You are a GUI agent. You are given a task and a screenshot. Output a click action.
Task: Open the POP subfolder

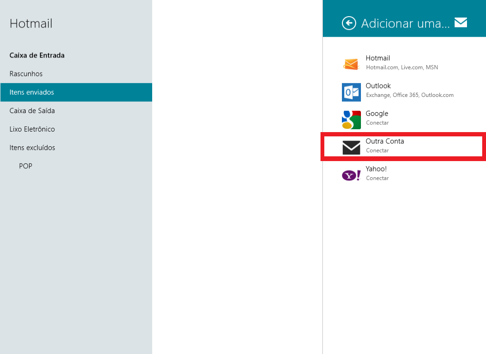(x=25, y=166)
